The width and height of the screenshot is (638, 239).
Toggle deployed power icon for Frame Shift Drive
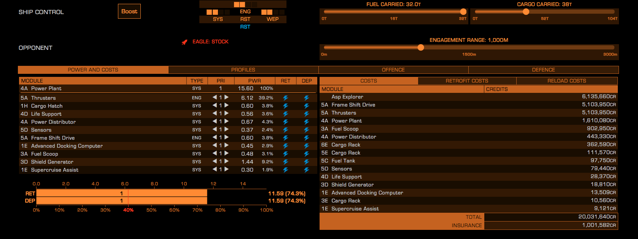point(306,138)
